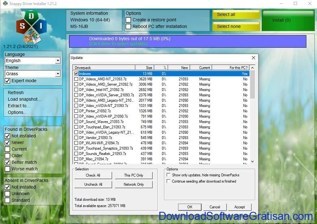Toggle Expert mode checkbox

point(7,80)
